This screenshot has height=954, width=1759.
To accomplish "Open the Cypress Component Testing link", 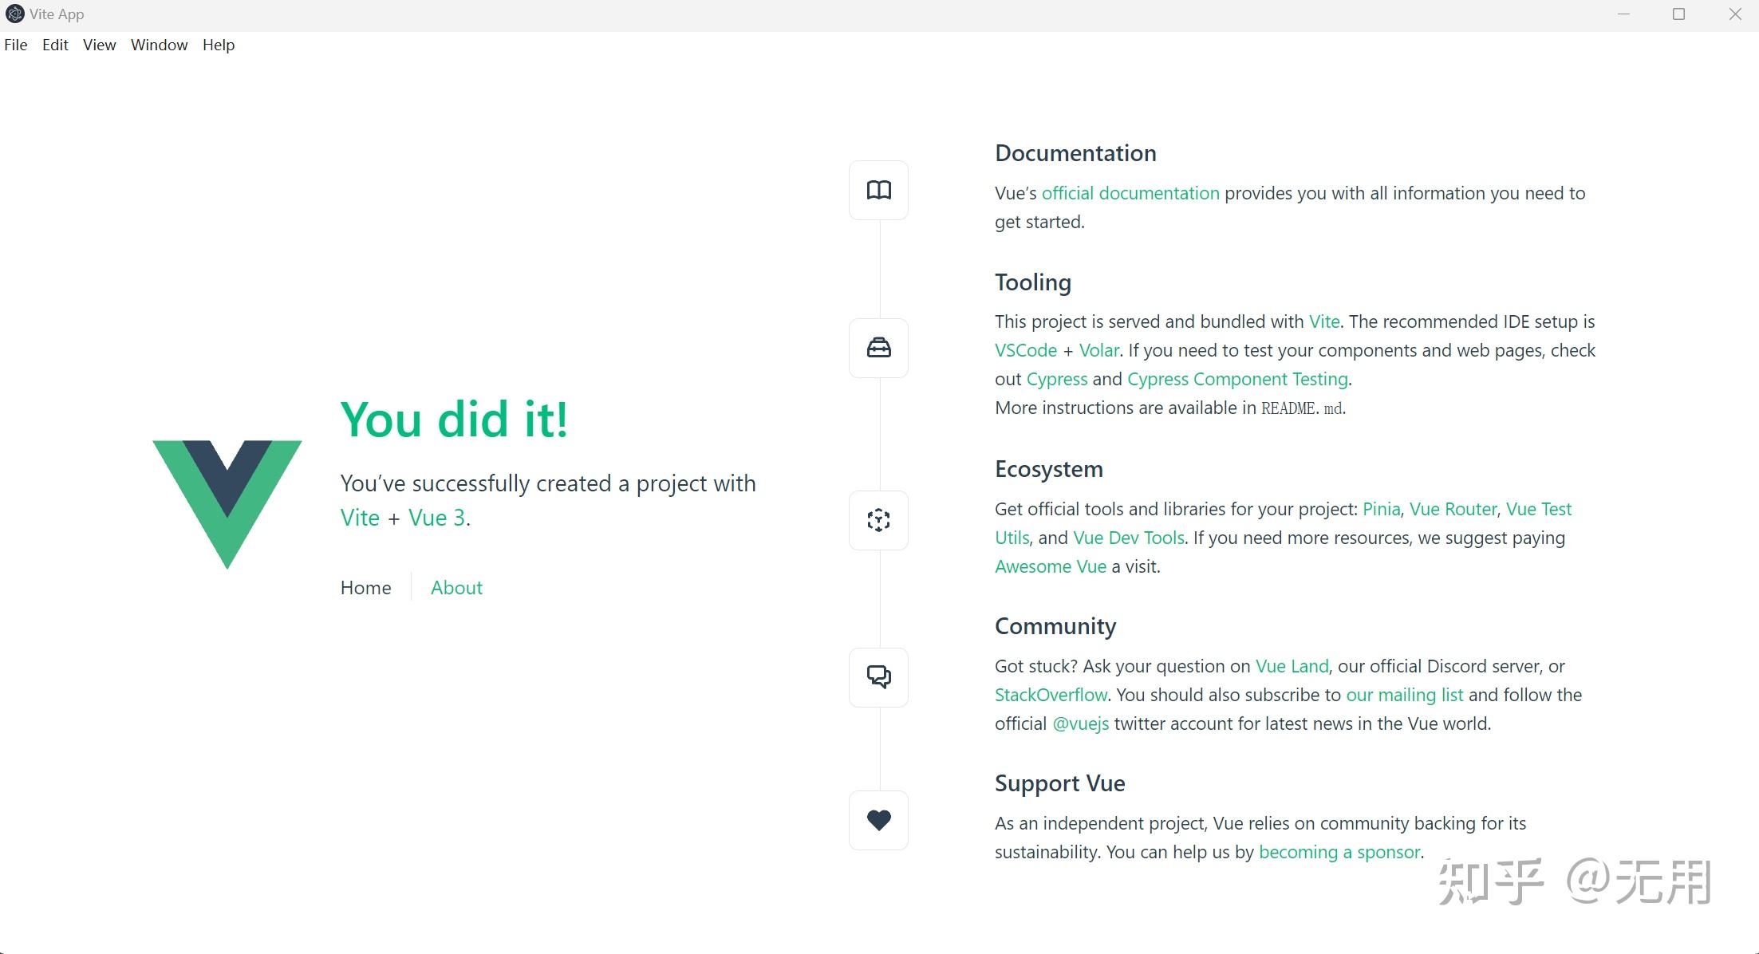I will (x=1237, y=379).
